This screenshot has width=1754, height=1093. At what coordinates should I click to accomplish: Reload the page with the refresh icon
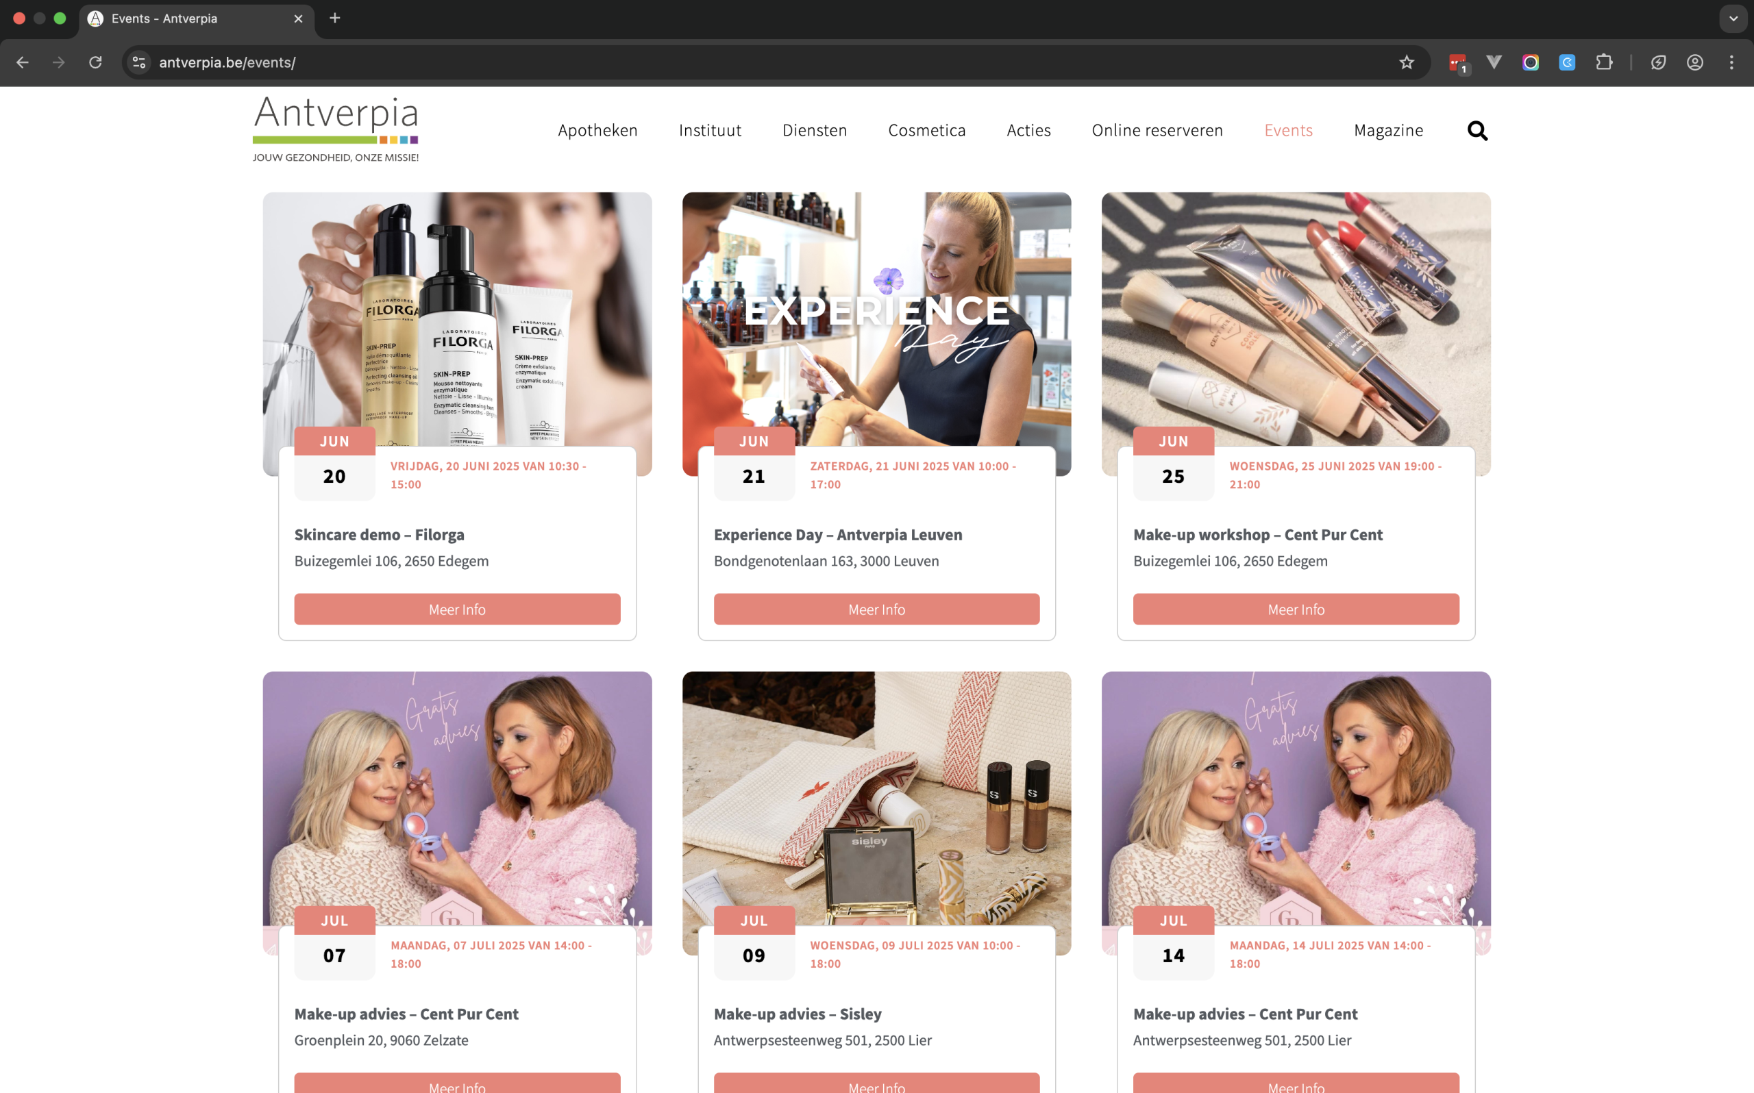95,62
